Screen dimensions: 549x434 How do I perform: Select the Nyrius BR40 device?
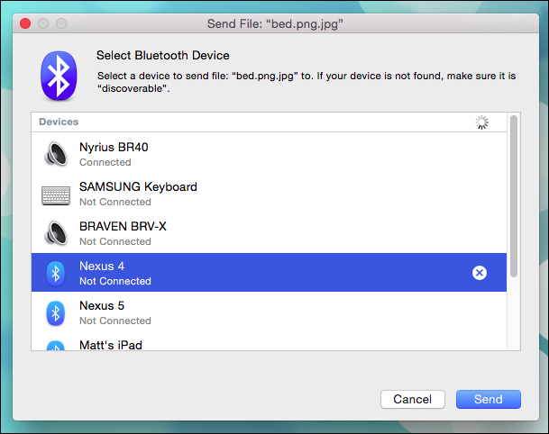pyautogui.click(x=269, y=154)
